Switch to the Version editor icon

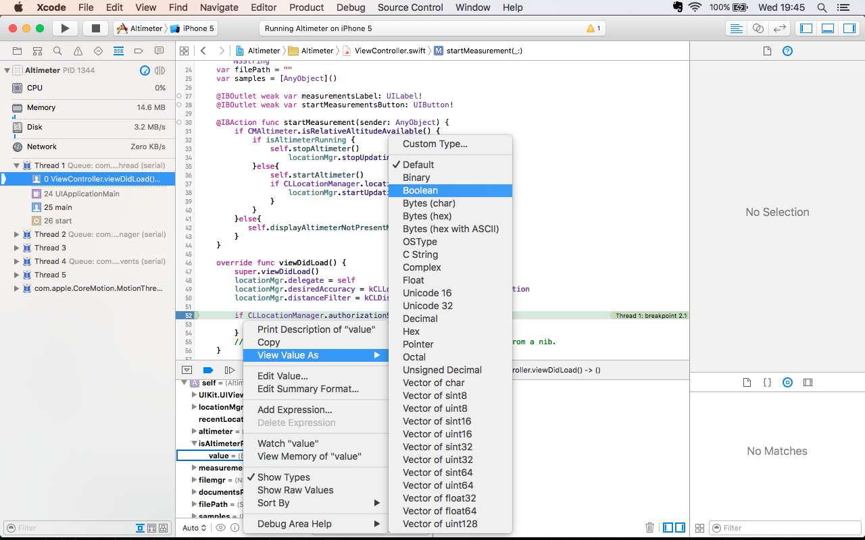pyautogui.click(x=780, y=28)
